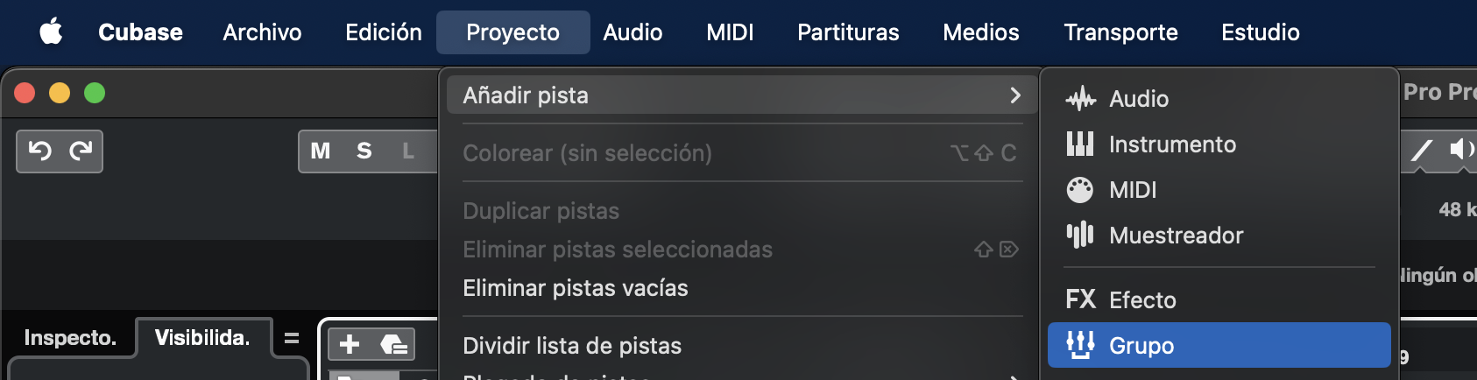
Task: Add an Instrument track from submenu
Action: click(1171, 144)
